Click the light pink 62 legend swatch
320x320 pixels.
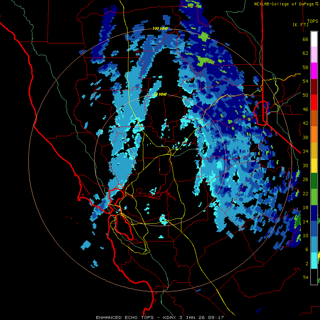pyautogui.click(x=314, y=55)
